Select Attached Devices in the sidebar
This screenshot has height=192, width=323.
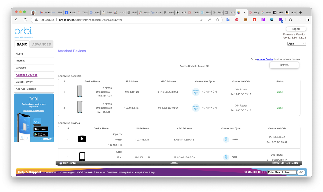coord(27,75)
